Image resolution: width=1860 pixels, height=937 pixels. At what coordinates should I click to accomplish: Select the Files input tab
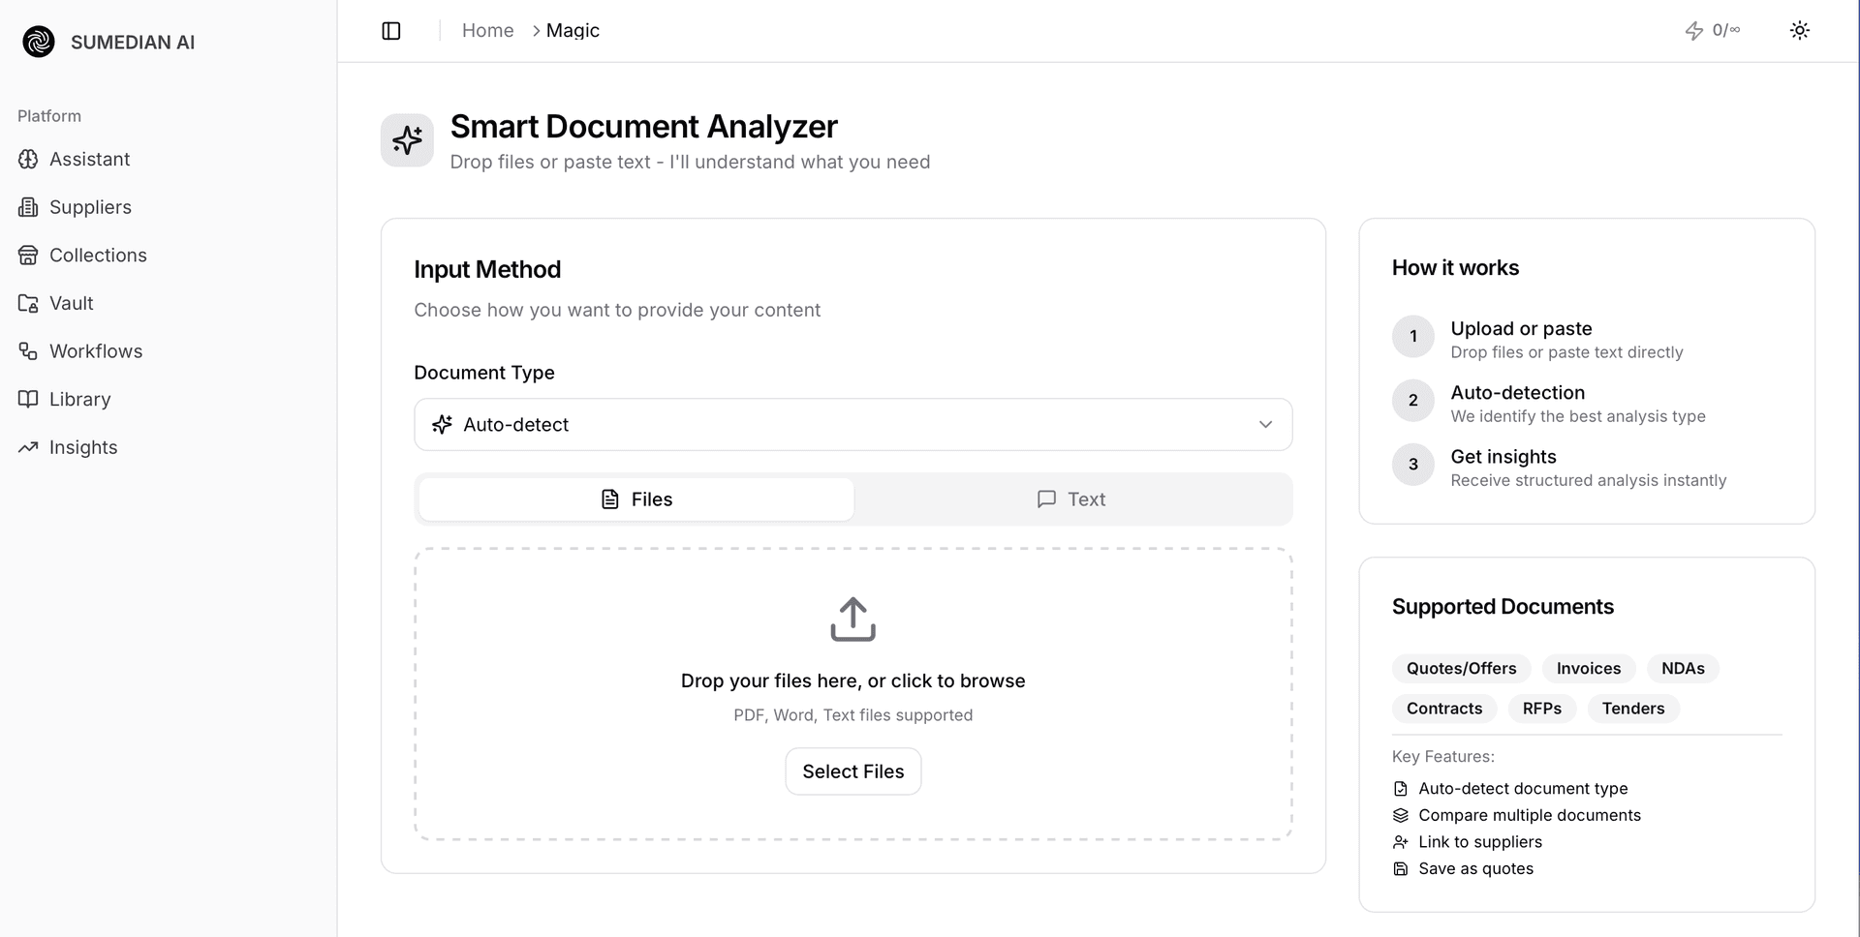coord(636,499)
